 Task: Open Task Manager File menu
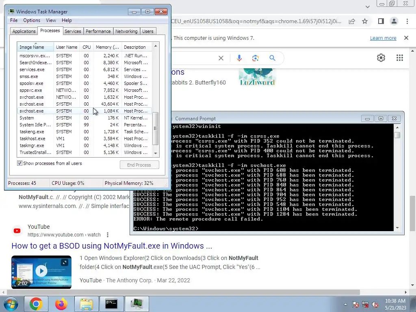(x=14, y=20)
